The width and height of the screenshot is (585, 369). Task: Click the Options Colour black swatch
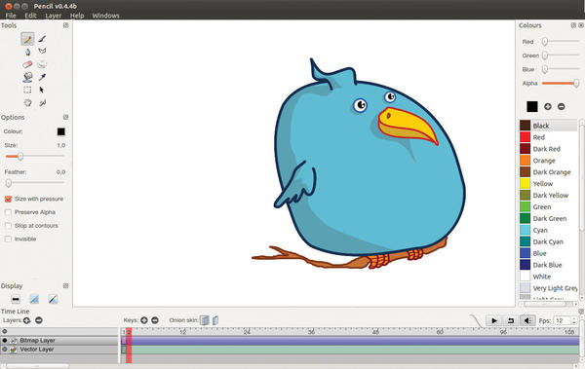click(61, 131)
